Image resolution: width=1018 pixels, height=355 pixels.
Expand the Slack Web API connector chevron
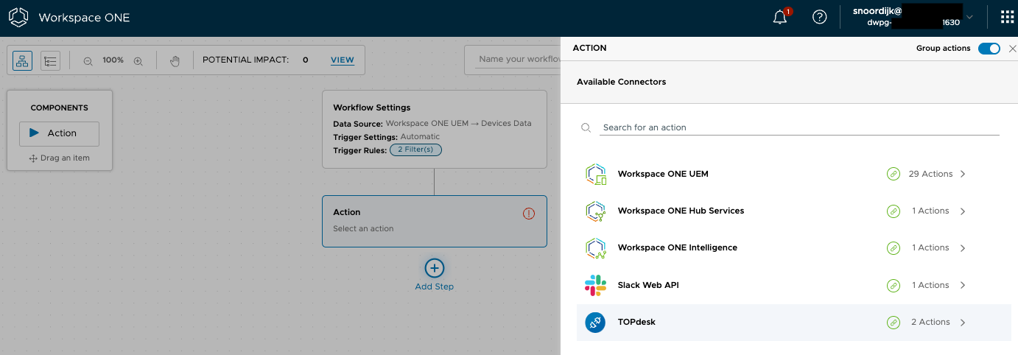963,285
